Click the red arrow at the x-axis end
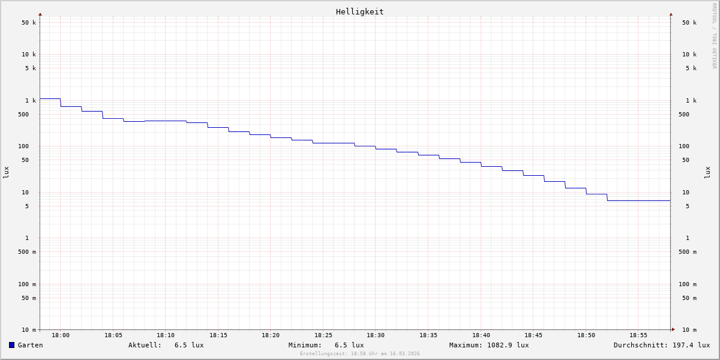The image size is (720, 360). tap(673, 329)
